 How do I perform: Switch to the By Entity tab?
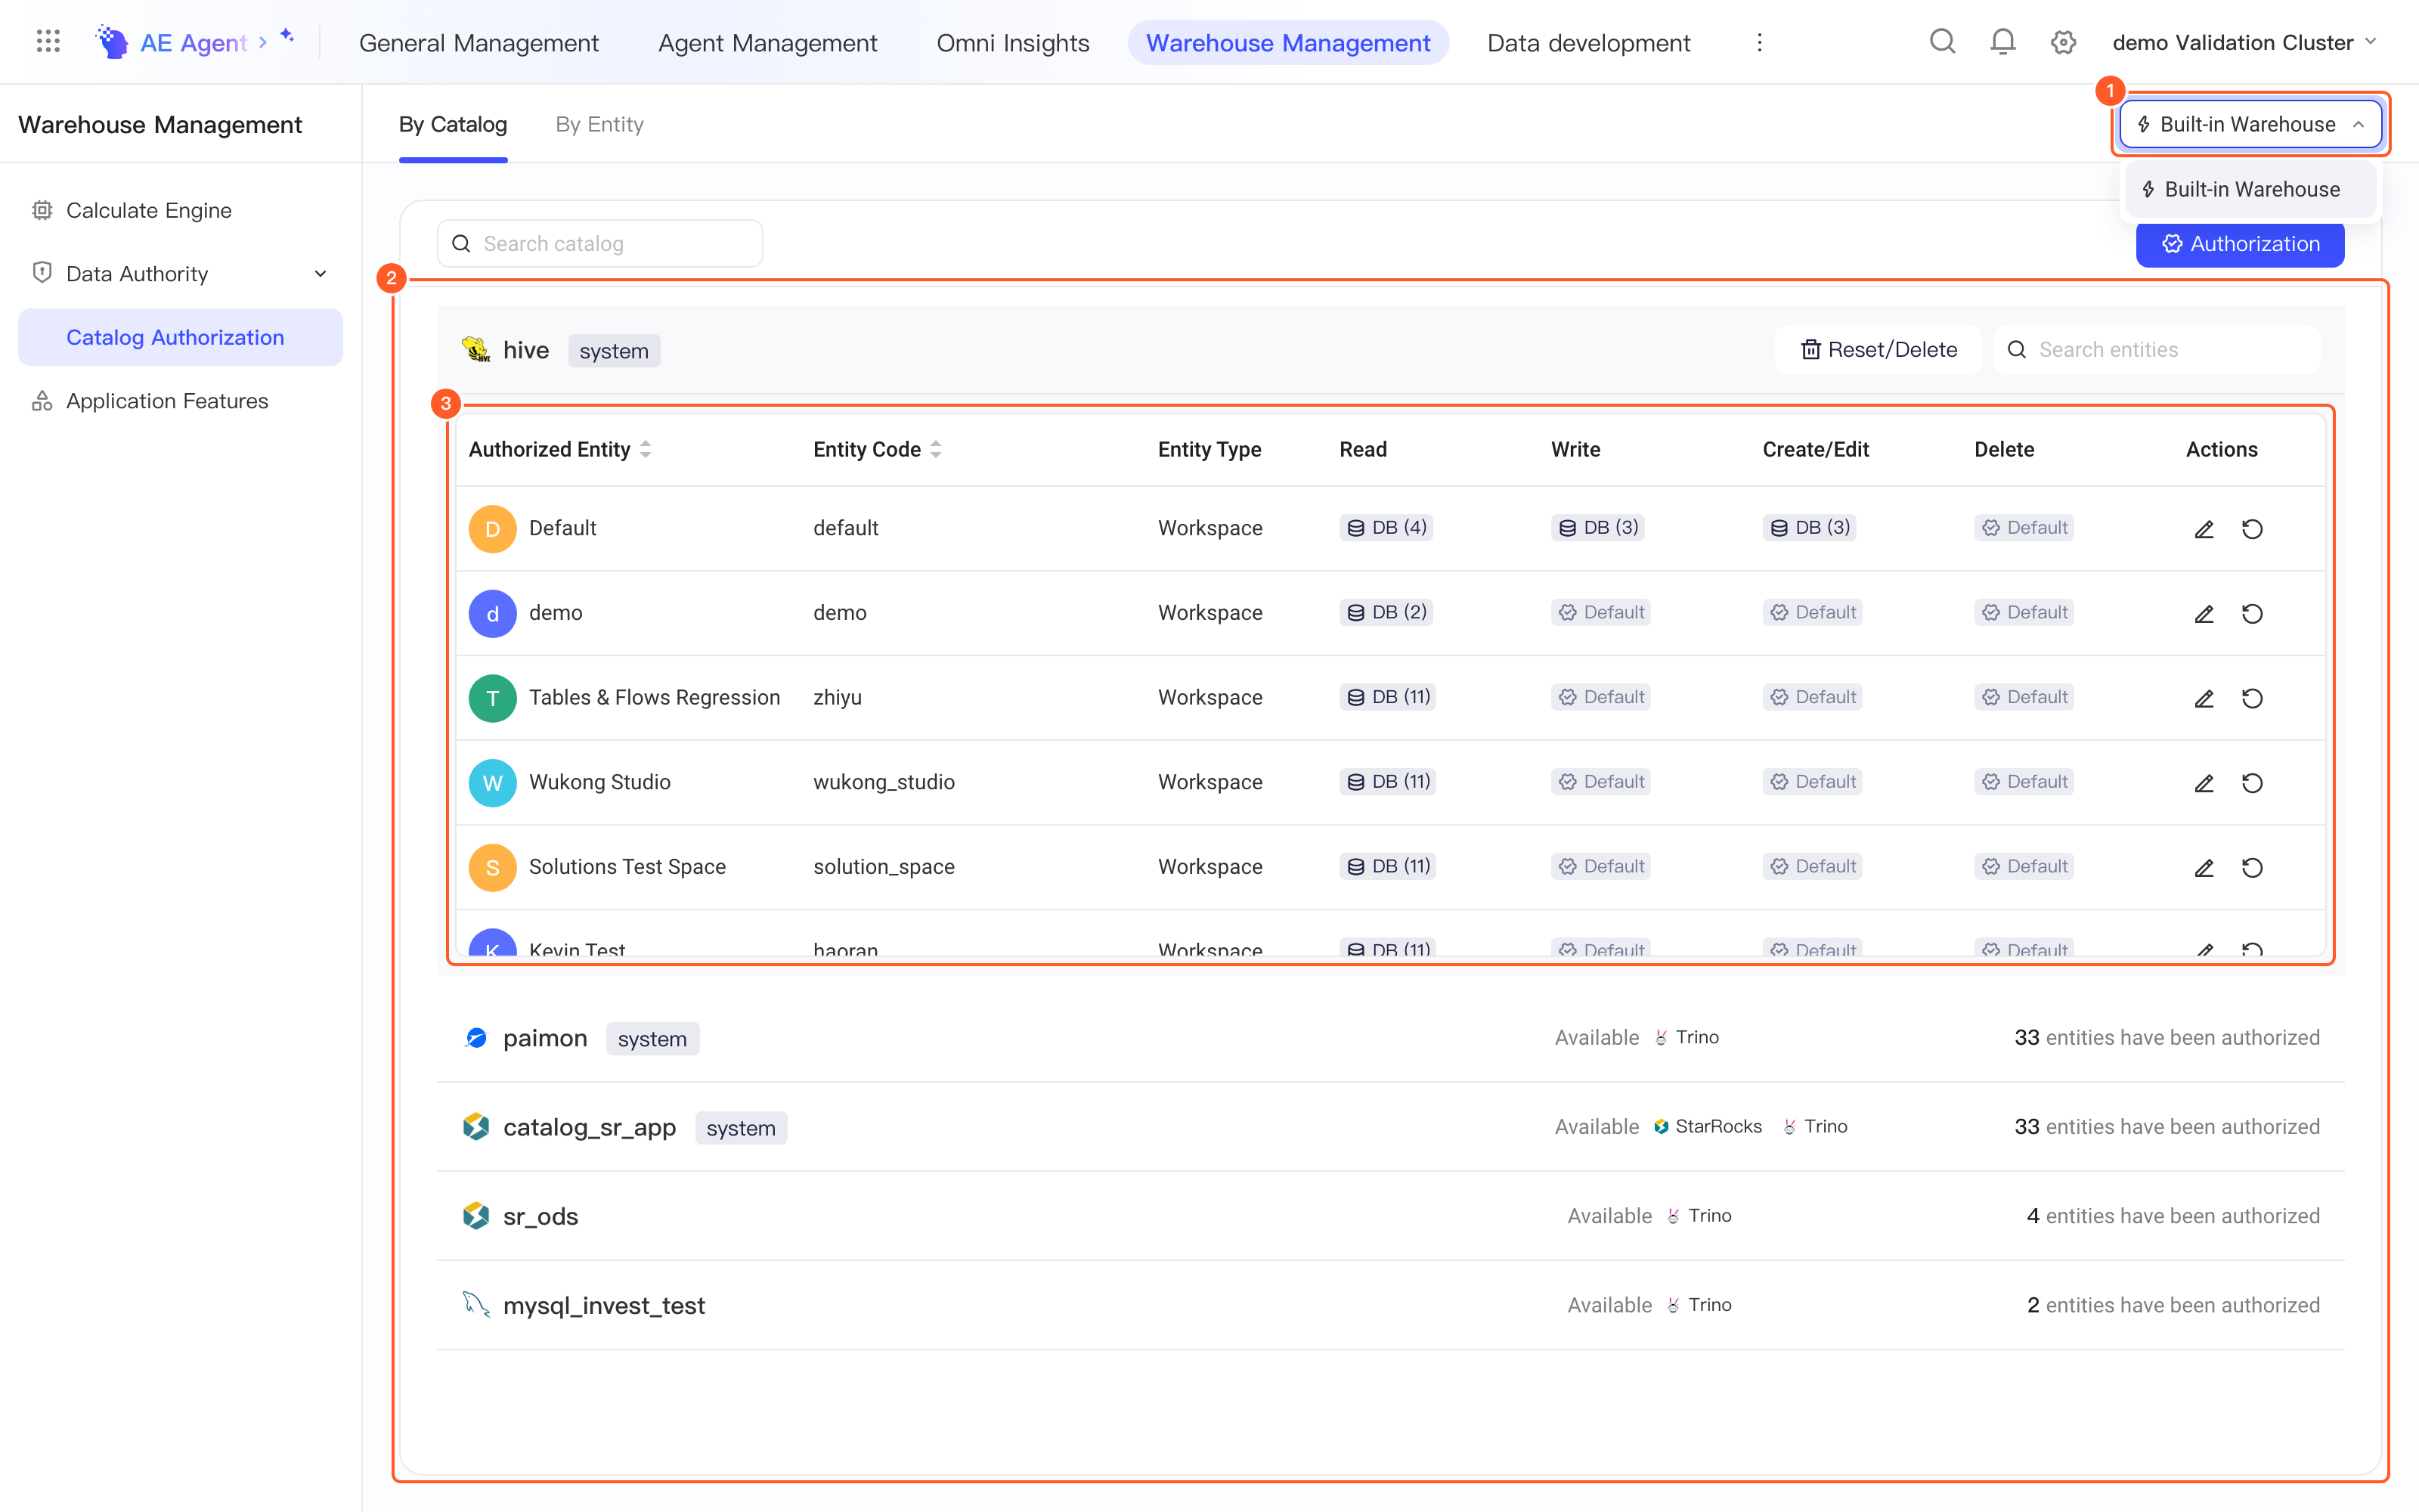[599, 124]
